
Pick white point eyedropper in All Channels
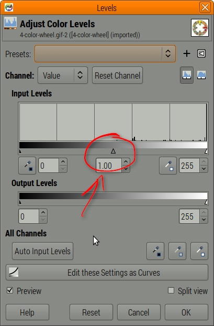[199, 251]
